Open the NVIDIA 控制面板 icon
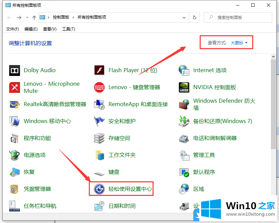The width and height of the screenshot is (279, 223). (184, 87)
